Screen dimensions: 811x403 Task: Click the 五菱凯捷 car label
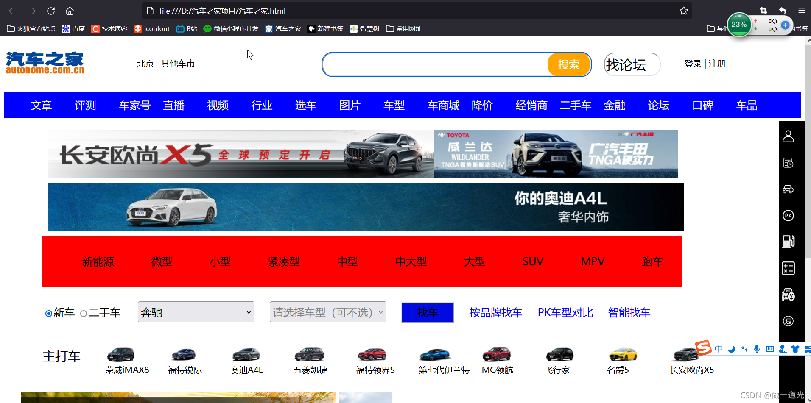coord(310,370)
